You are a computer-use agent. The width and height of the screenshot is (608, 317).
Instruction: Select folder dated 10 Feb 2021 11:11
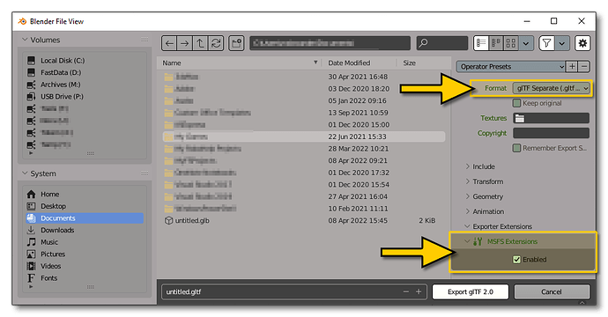304,209
